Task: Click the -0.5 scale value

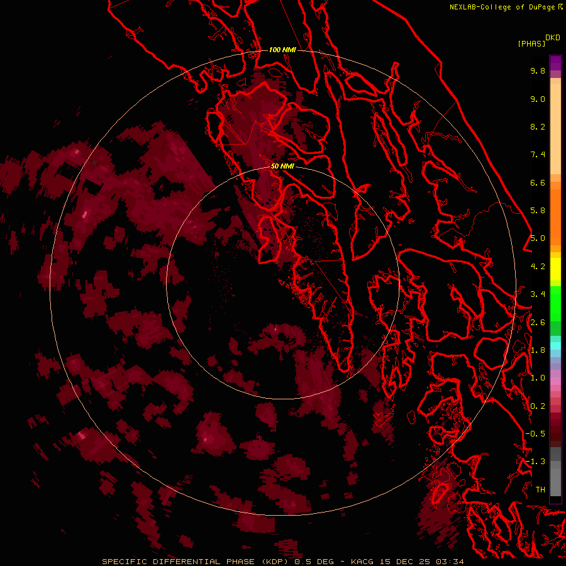Action: (535, 434)
